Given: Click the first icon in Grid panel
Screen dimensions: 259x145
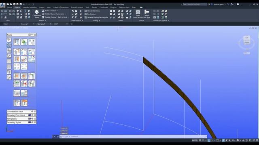Looking at the screenshot, I should point(2,11).
